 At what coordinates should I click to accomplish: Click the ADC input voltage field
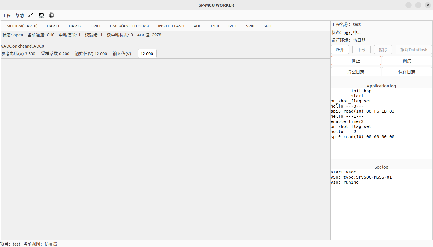[147, 54]
